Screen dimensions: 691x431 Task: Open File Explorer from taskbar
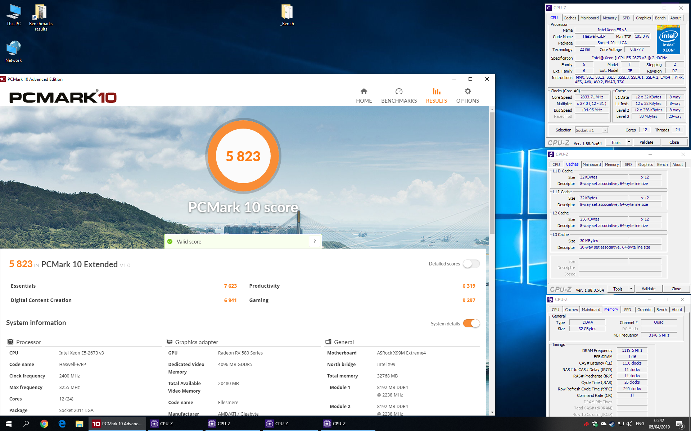80,424
